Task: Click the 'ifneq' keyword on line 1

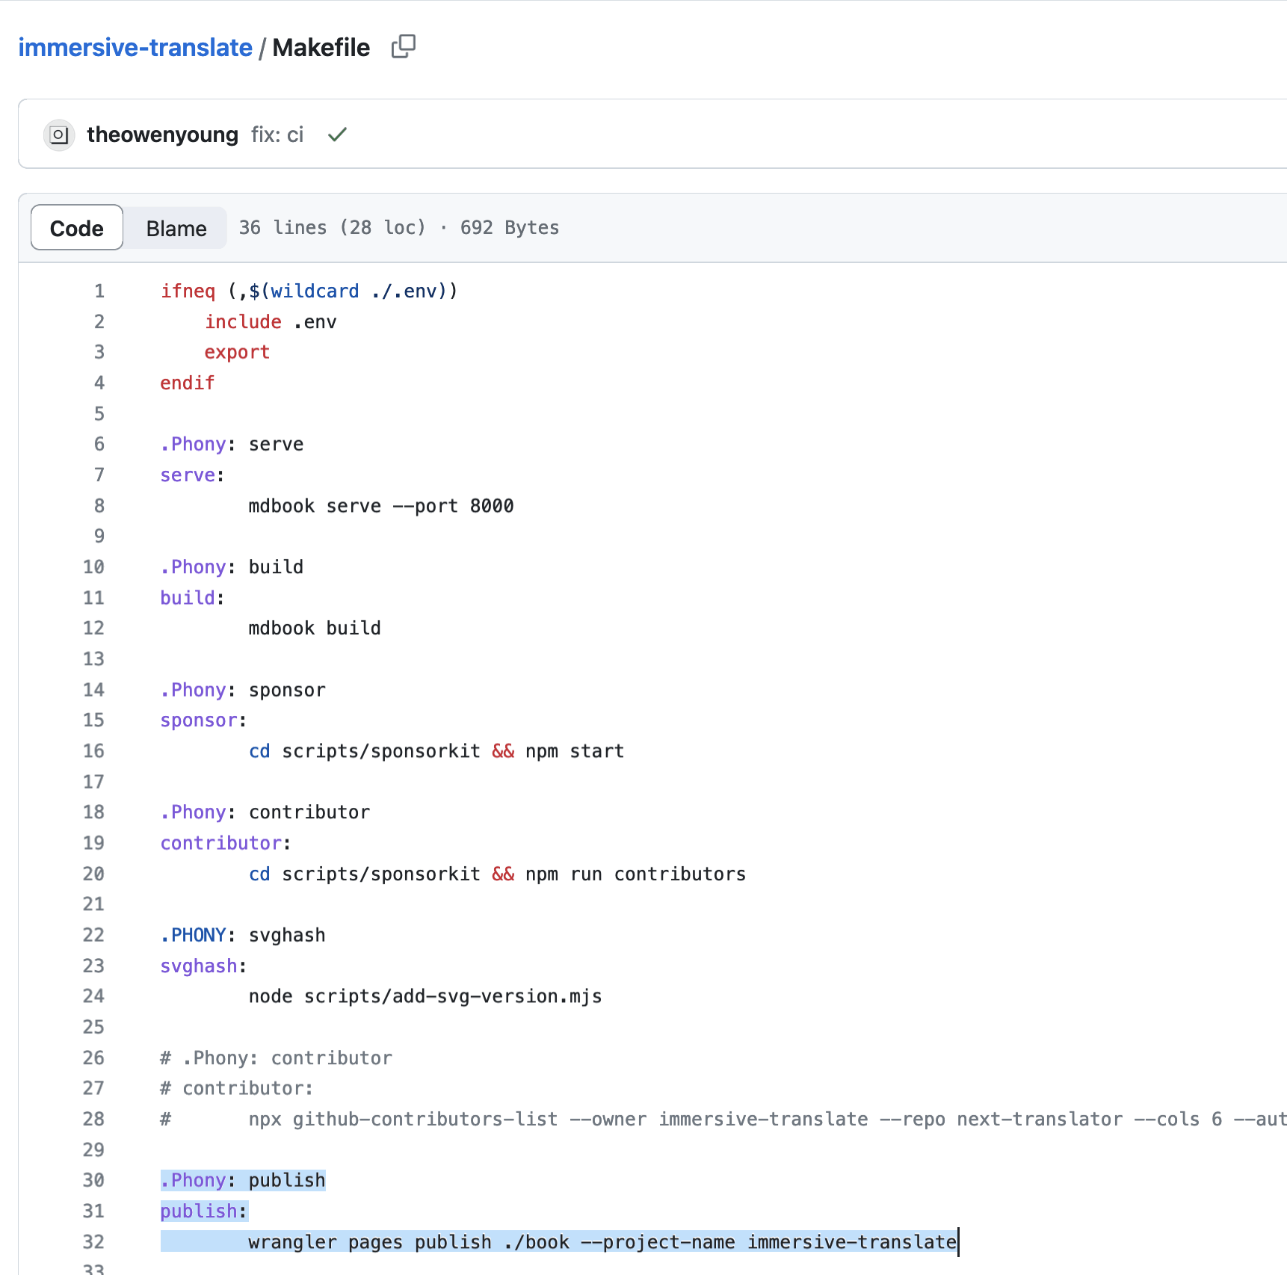Action: coord(188,291)
